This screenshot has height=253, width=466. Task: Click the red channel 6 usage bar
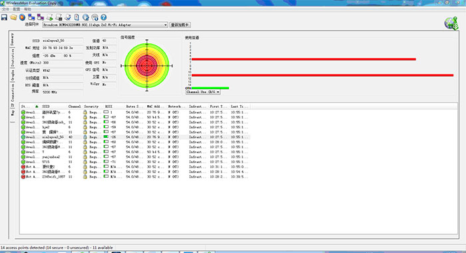pos(304,59)
